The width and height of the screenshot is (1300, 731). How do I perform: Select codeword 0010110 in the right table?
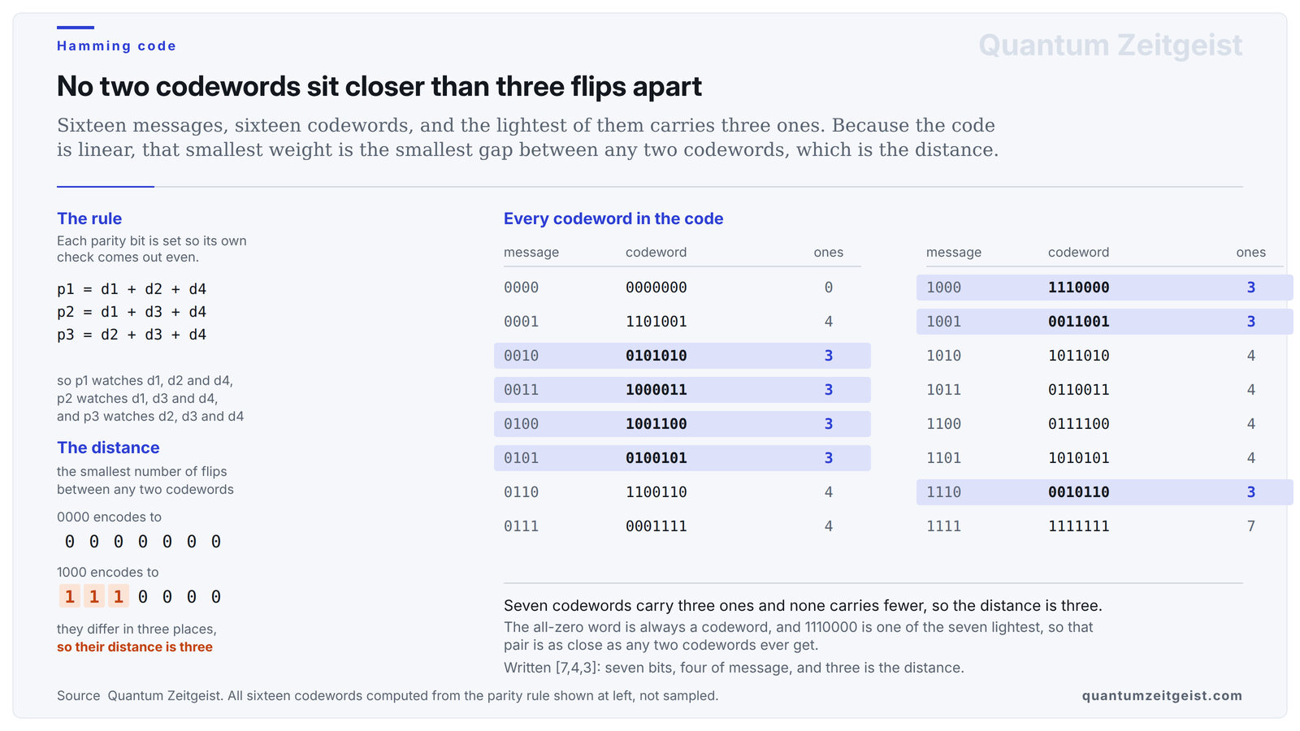coord(1078,492)
